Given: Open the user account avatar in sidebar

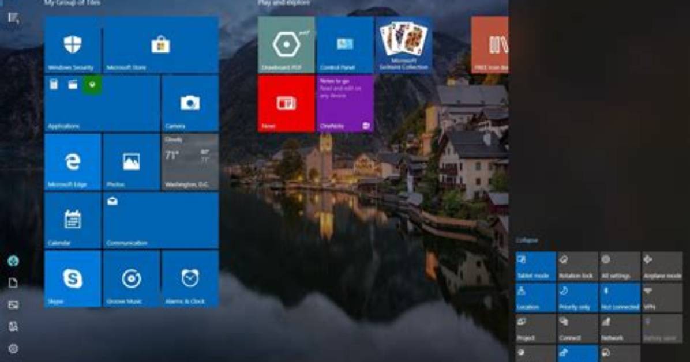Looking at the screenshot, I should point(13,261).
